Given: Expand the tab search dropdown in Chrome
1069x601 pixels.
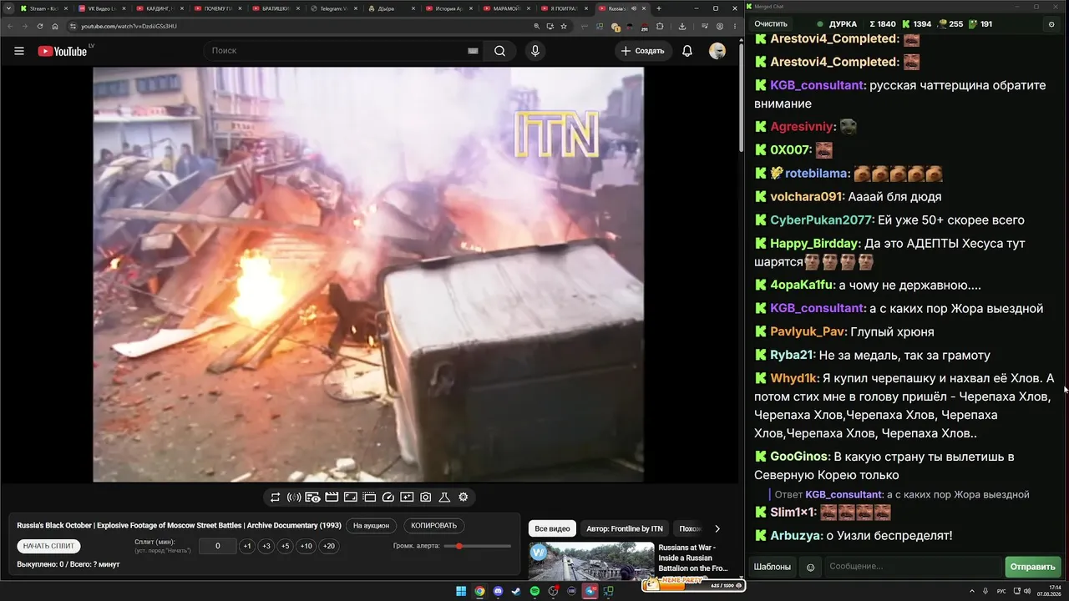Looking at the screenshot, I should [8, 8].
